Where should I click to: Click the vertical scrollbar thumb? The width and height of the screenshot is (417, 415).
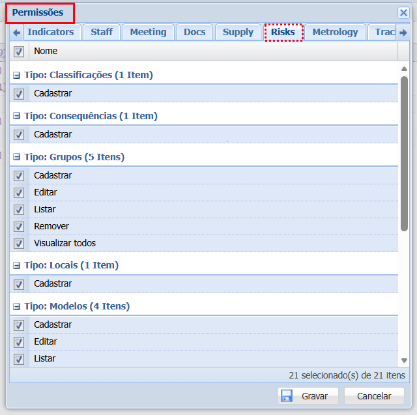pyautogui.click(x=404, y=153)
